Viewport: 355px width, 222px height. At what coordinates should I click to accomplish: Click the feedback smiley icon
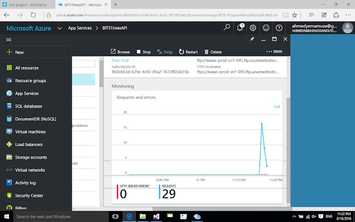point(266,28)
